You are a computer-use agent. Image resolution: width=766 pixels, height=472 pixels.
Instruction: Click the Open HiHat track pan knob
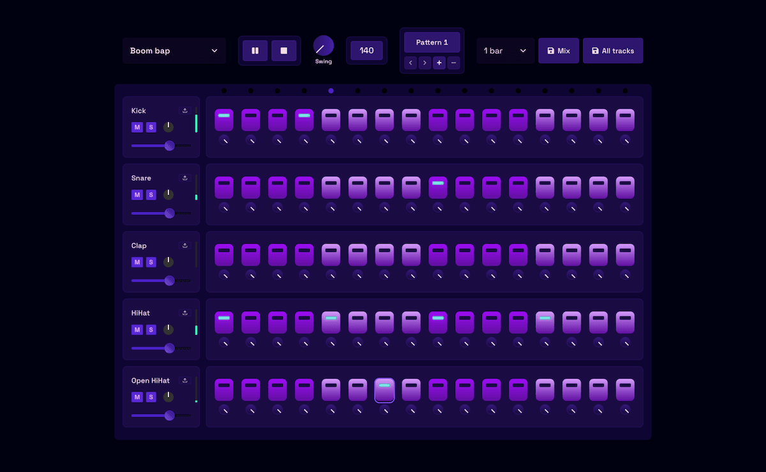tap(168, 397)
